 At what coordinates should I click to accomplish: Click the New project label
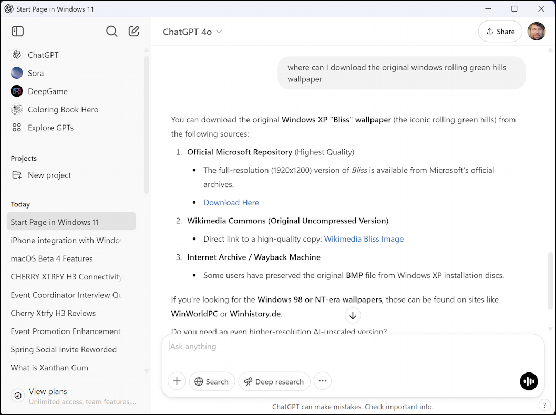[49, 175]
